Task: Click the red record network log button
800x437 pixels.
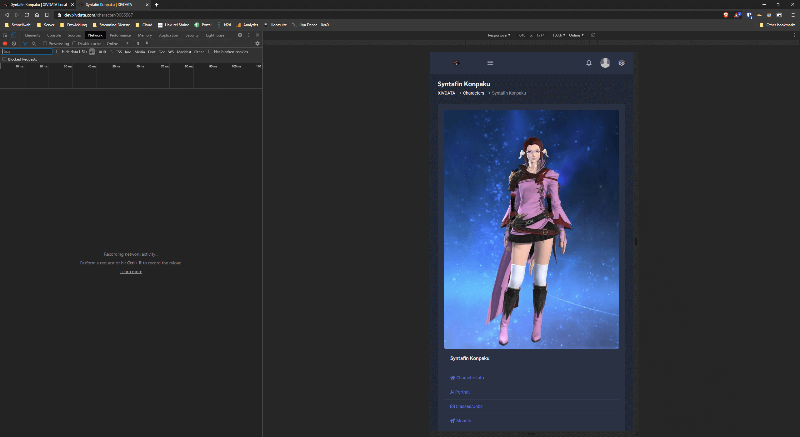Action: (x=5, y=44)
